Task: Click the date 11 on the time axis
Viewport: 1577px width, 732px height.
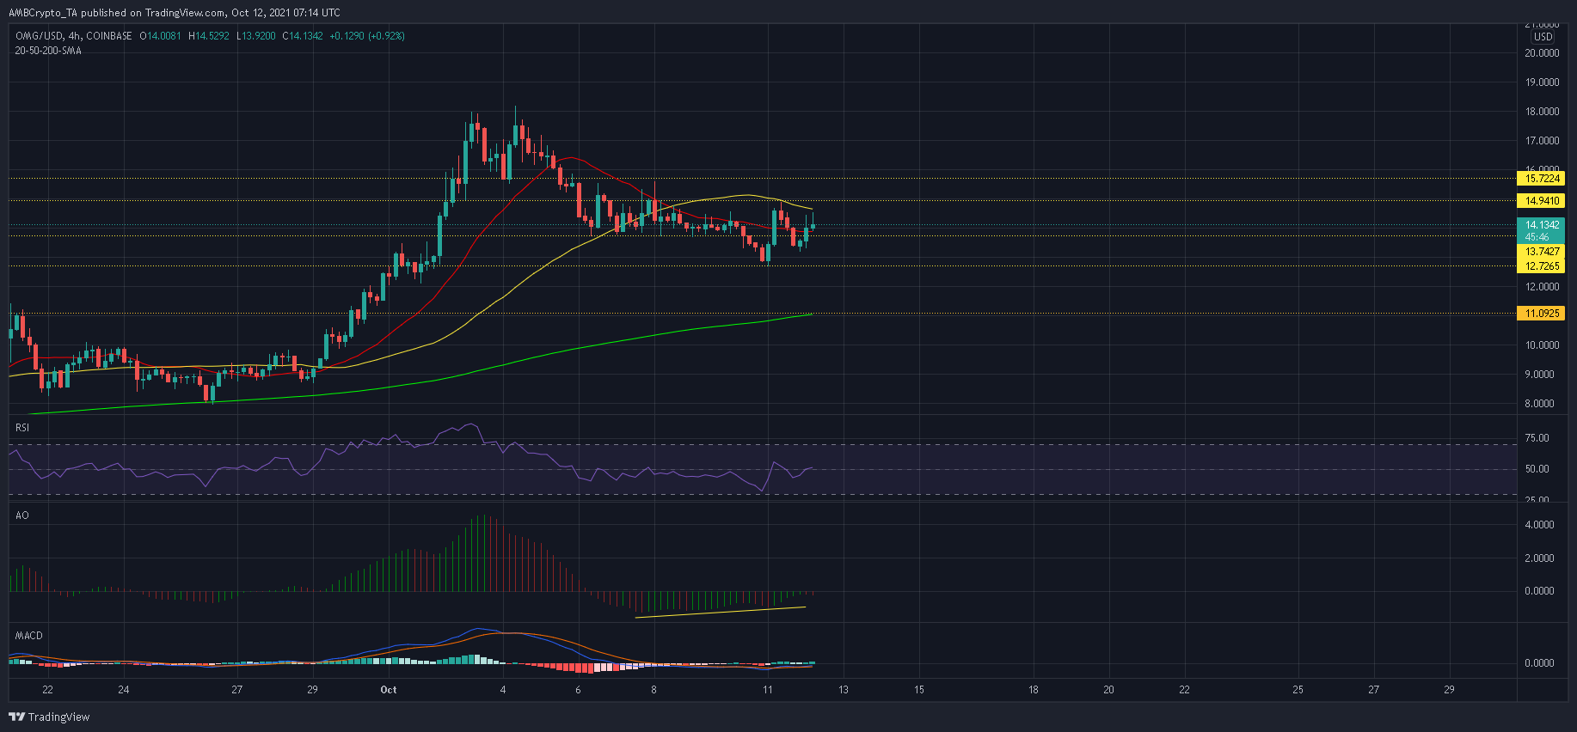Action: pos(767,690)
